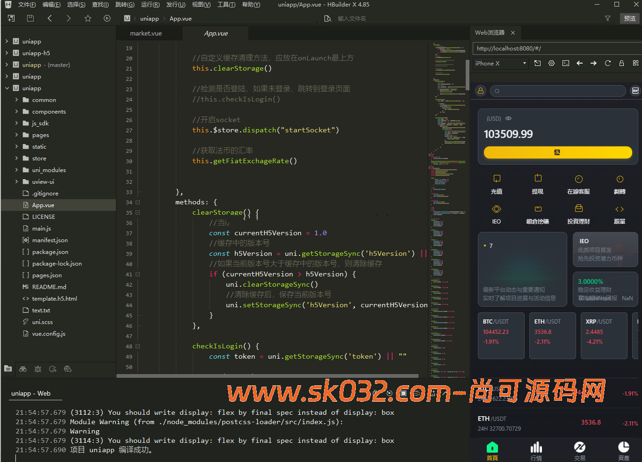Open the 运行(R) menu
The image size is (642, 462).
[150, 5]
